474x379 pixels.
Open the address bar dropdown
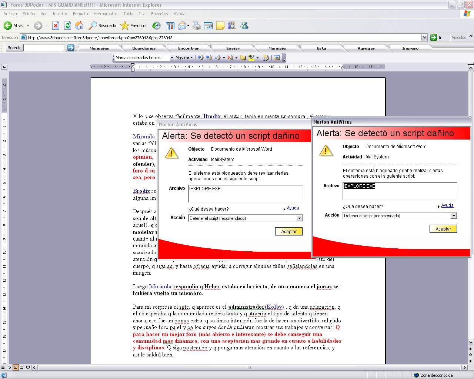pos(425,37)
